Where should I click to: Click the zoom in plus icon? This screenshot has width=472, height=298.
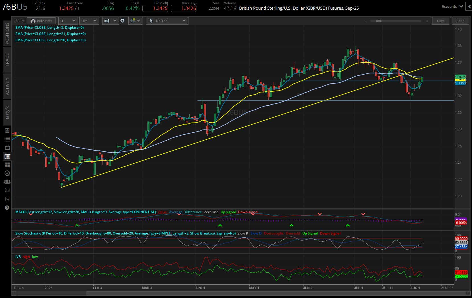click(x=427, y=21)
